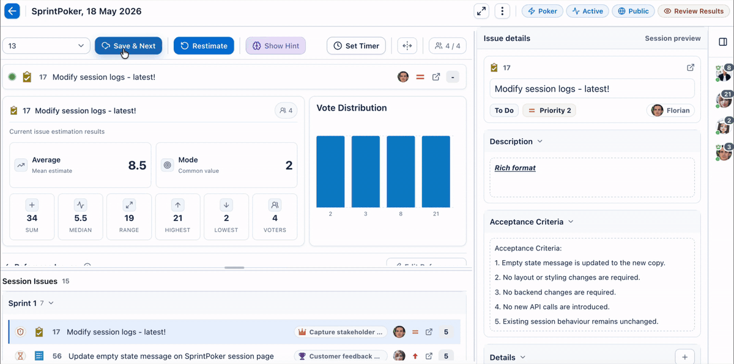This screenshot has height=364, width=734.
Task: Collapse the Sprint 1 group chevron
Action: click(51, 303)
